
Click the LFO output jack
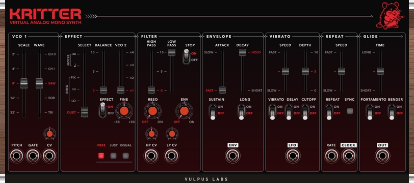292,156
